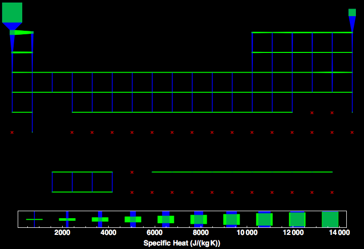The width and height of the screenshot is (364, 249).
Task: Select the 6000 axis tick label
Action: point(155,232)
